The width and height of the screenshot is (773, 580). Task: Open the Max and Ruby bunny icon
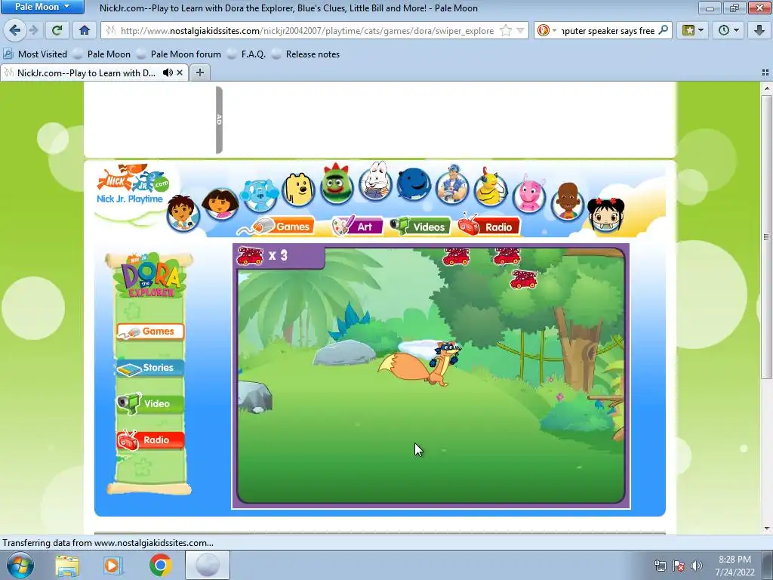[375, 181]
